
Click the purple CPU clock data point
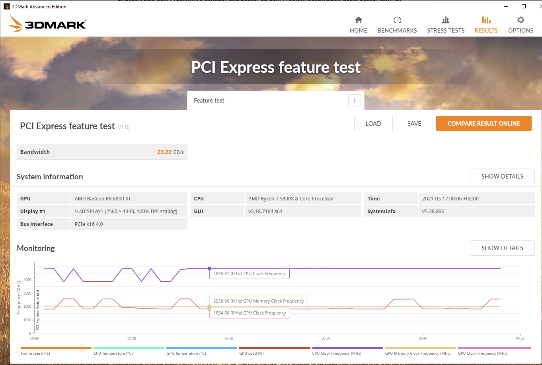[209, 268]
